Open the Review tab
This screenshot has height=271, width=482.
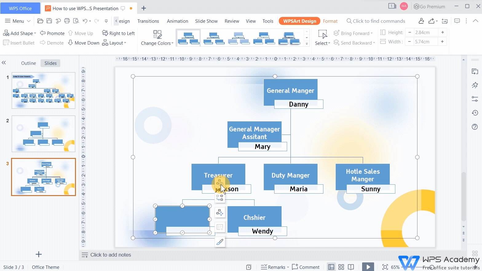232,21
